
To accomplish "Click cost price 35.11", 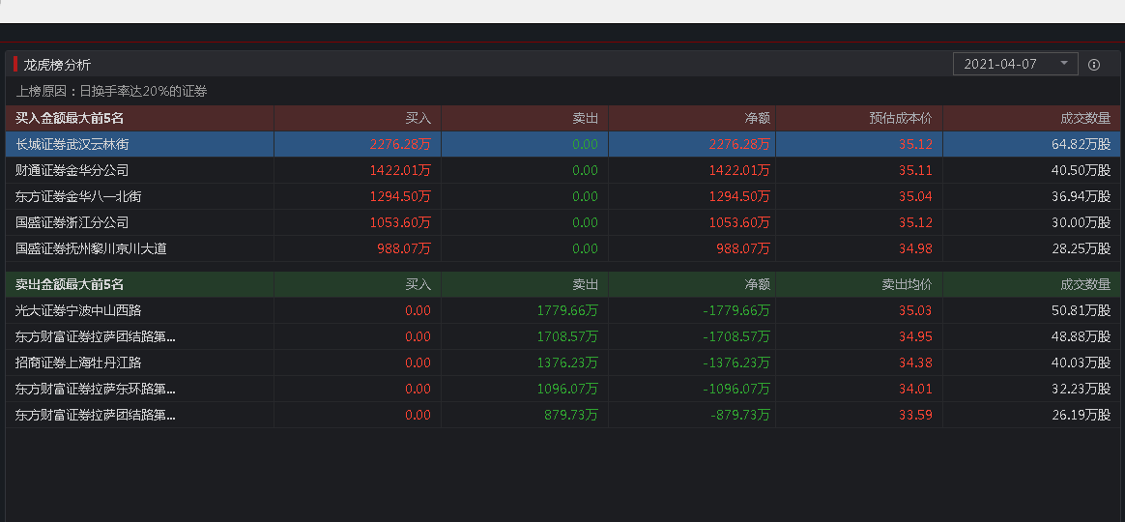I will pos(915,170).
